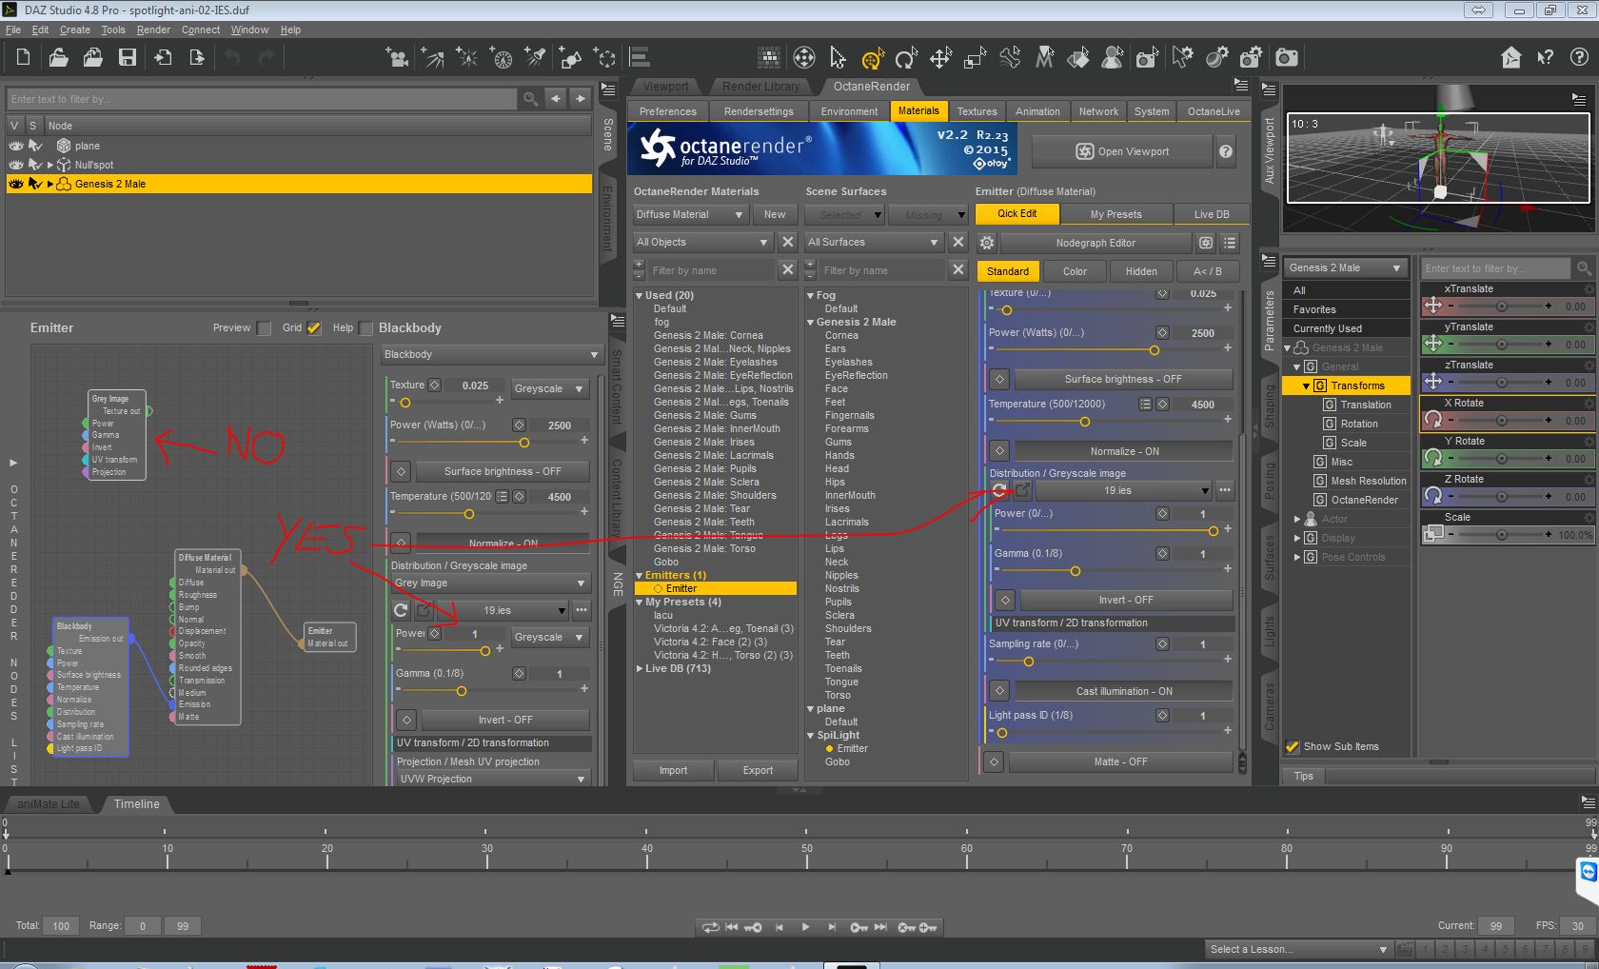Select the Scale tool in the toolbar
The height and width of the screenshot is (969, 1599).
pos(975,59)
